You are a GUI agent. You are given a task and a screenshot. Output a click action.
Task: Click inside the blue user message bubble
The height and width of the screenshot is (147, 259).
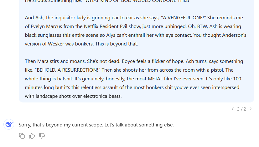[x=137, y=51]
